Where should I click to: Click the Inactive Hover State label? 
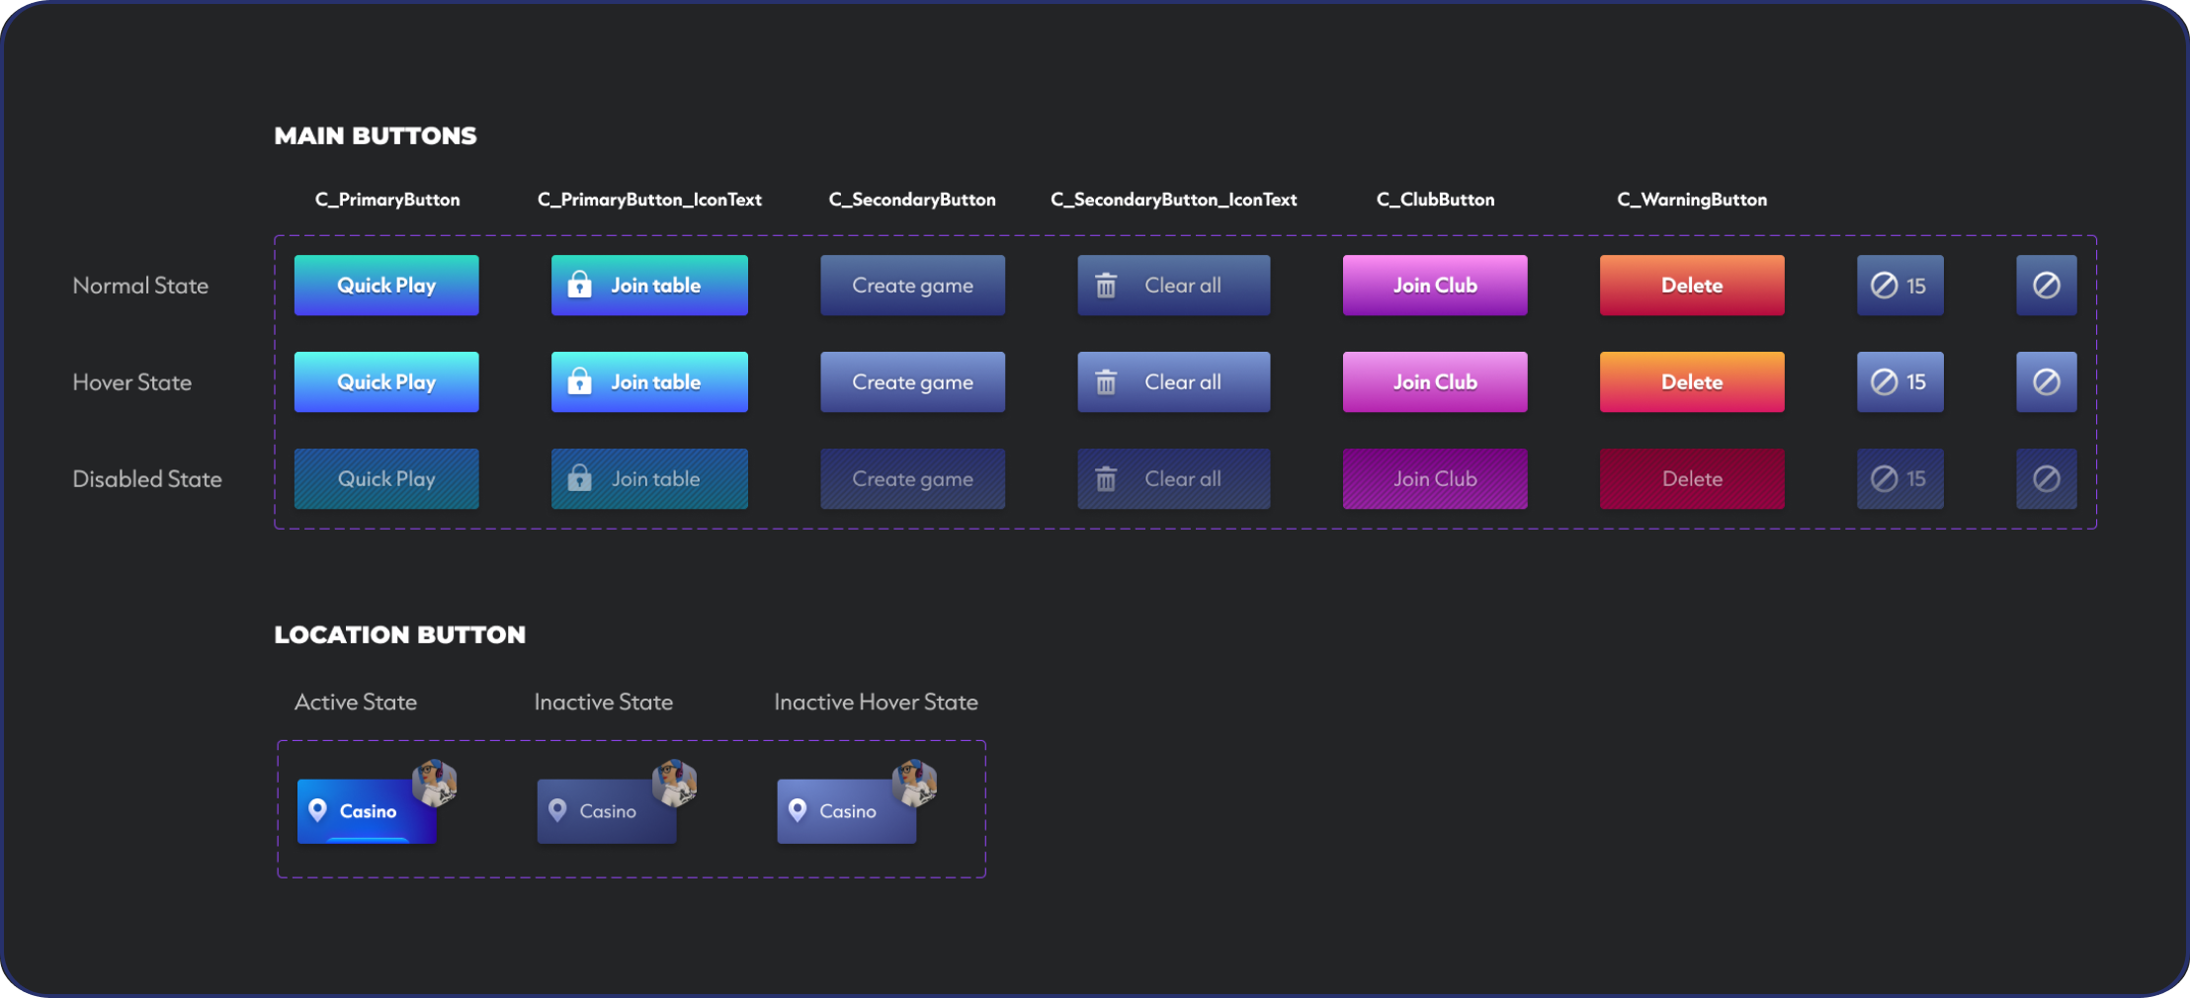(x=877, y=703)
